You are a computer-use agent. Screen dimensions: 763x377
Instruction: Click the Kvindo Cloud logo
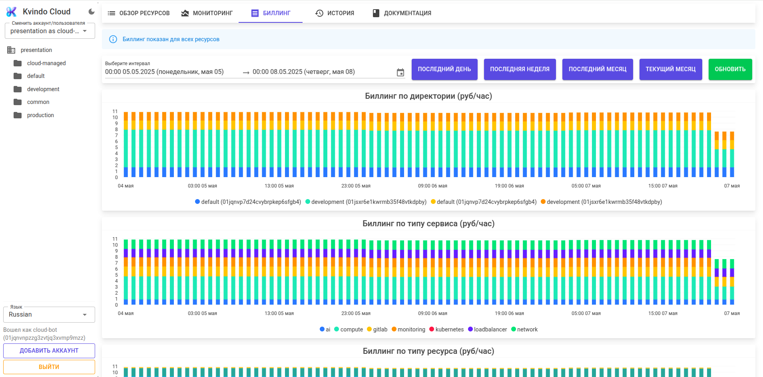pyautogui.click(x=12, y=12)
